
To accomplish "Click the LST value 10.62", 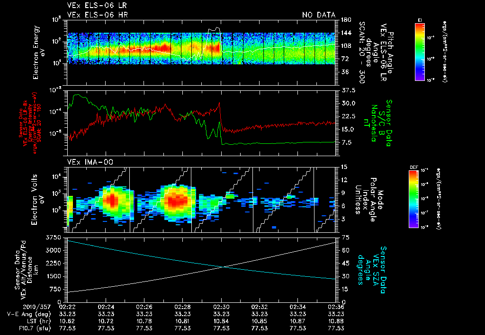I will (67, 321).
